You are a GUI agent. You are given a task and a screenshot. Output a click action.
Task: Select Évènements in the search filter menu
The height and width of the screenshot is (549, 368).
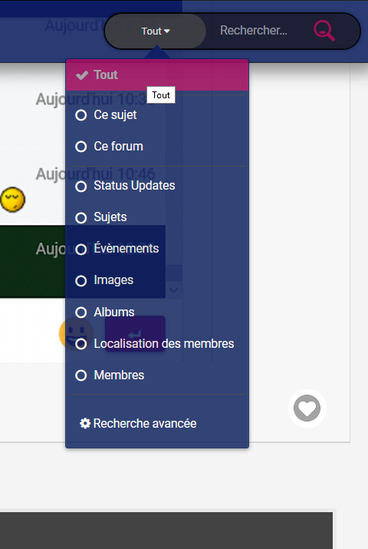[157, 249]
